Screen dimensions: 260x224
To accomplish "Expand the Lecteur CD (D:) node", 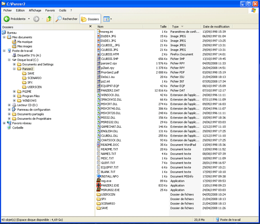I will tap(9, 105).
